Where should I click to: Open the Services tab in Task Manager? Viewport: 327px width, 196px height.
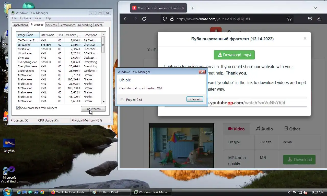tap(51, 25)
